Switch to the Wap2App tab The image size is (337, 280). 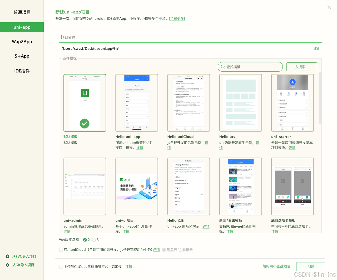[x=22, y=42]
